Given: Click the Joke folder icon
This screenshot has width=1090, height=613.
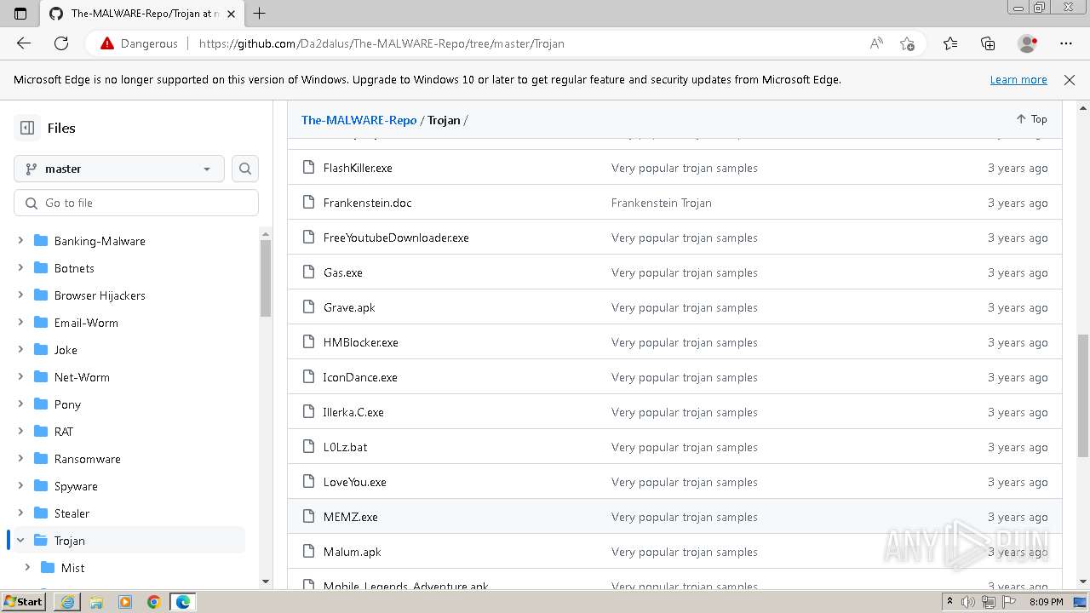Looking at the screenshot, I should (x=40, y=350).
